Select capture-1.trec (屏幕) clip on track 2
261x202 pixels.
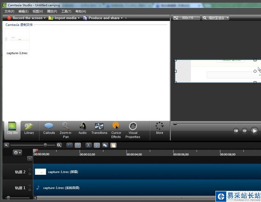(x=147, y=172)
